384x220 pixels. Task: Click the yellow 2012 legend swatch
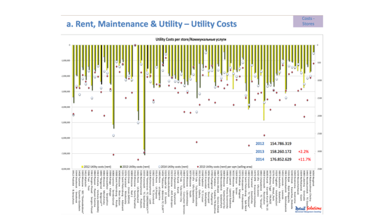(x=82, y=167)
